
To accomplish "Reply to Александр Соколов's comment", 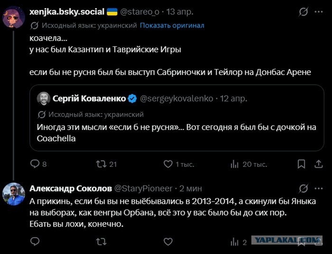I will coord(35,242).
